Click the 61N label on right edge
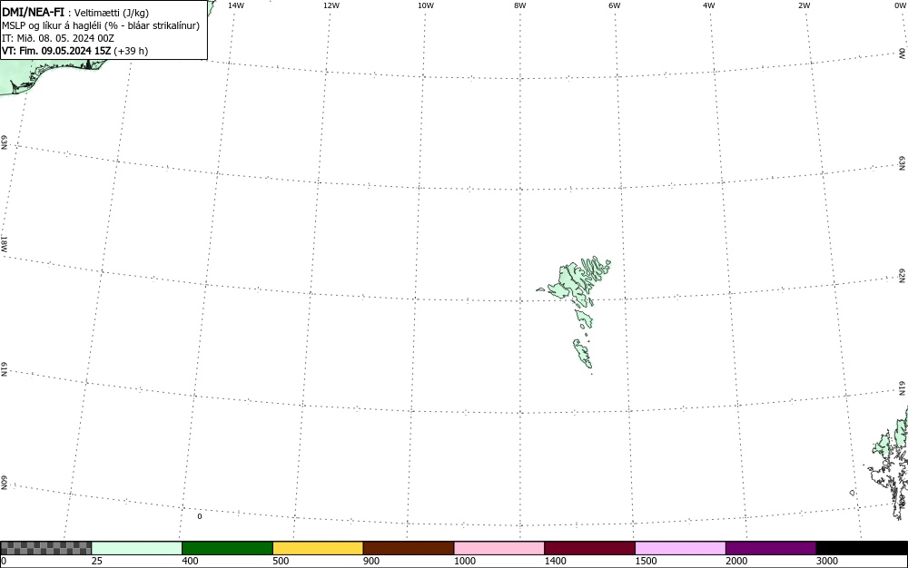Image resolution: width=908 pixels, height=568 pixels. tap(903, 388)
